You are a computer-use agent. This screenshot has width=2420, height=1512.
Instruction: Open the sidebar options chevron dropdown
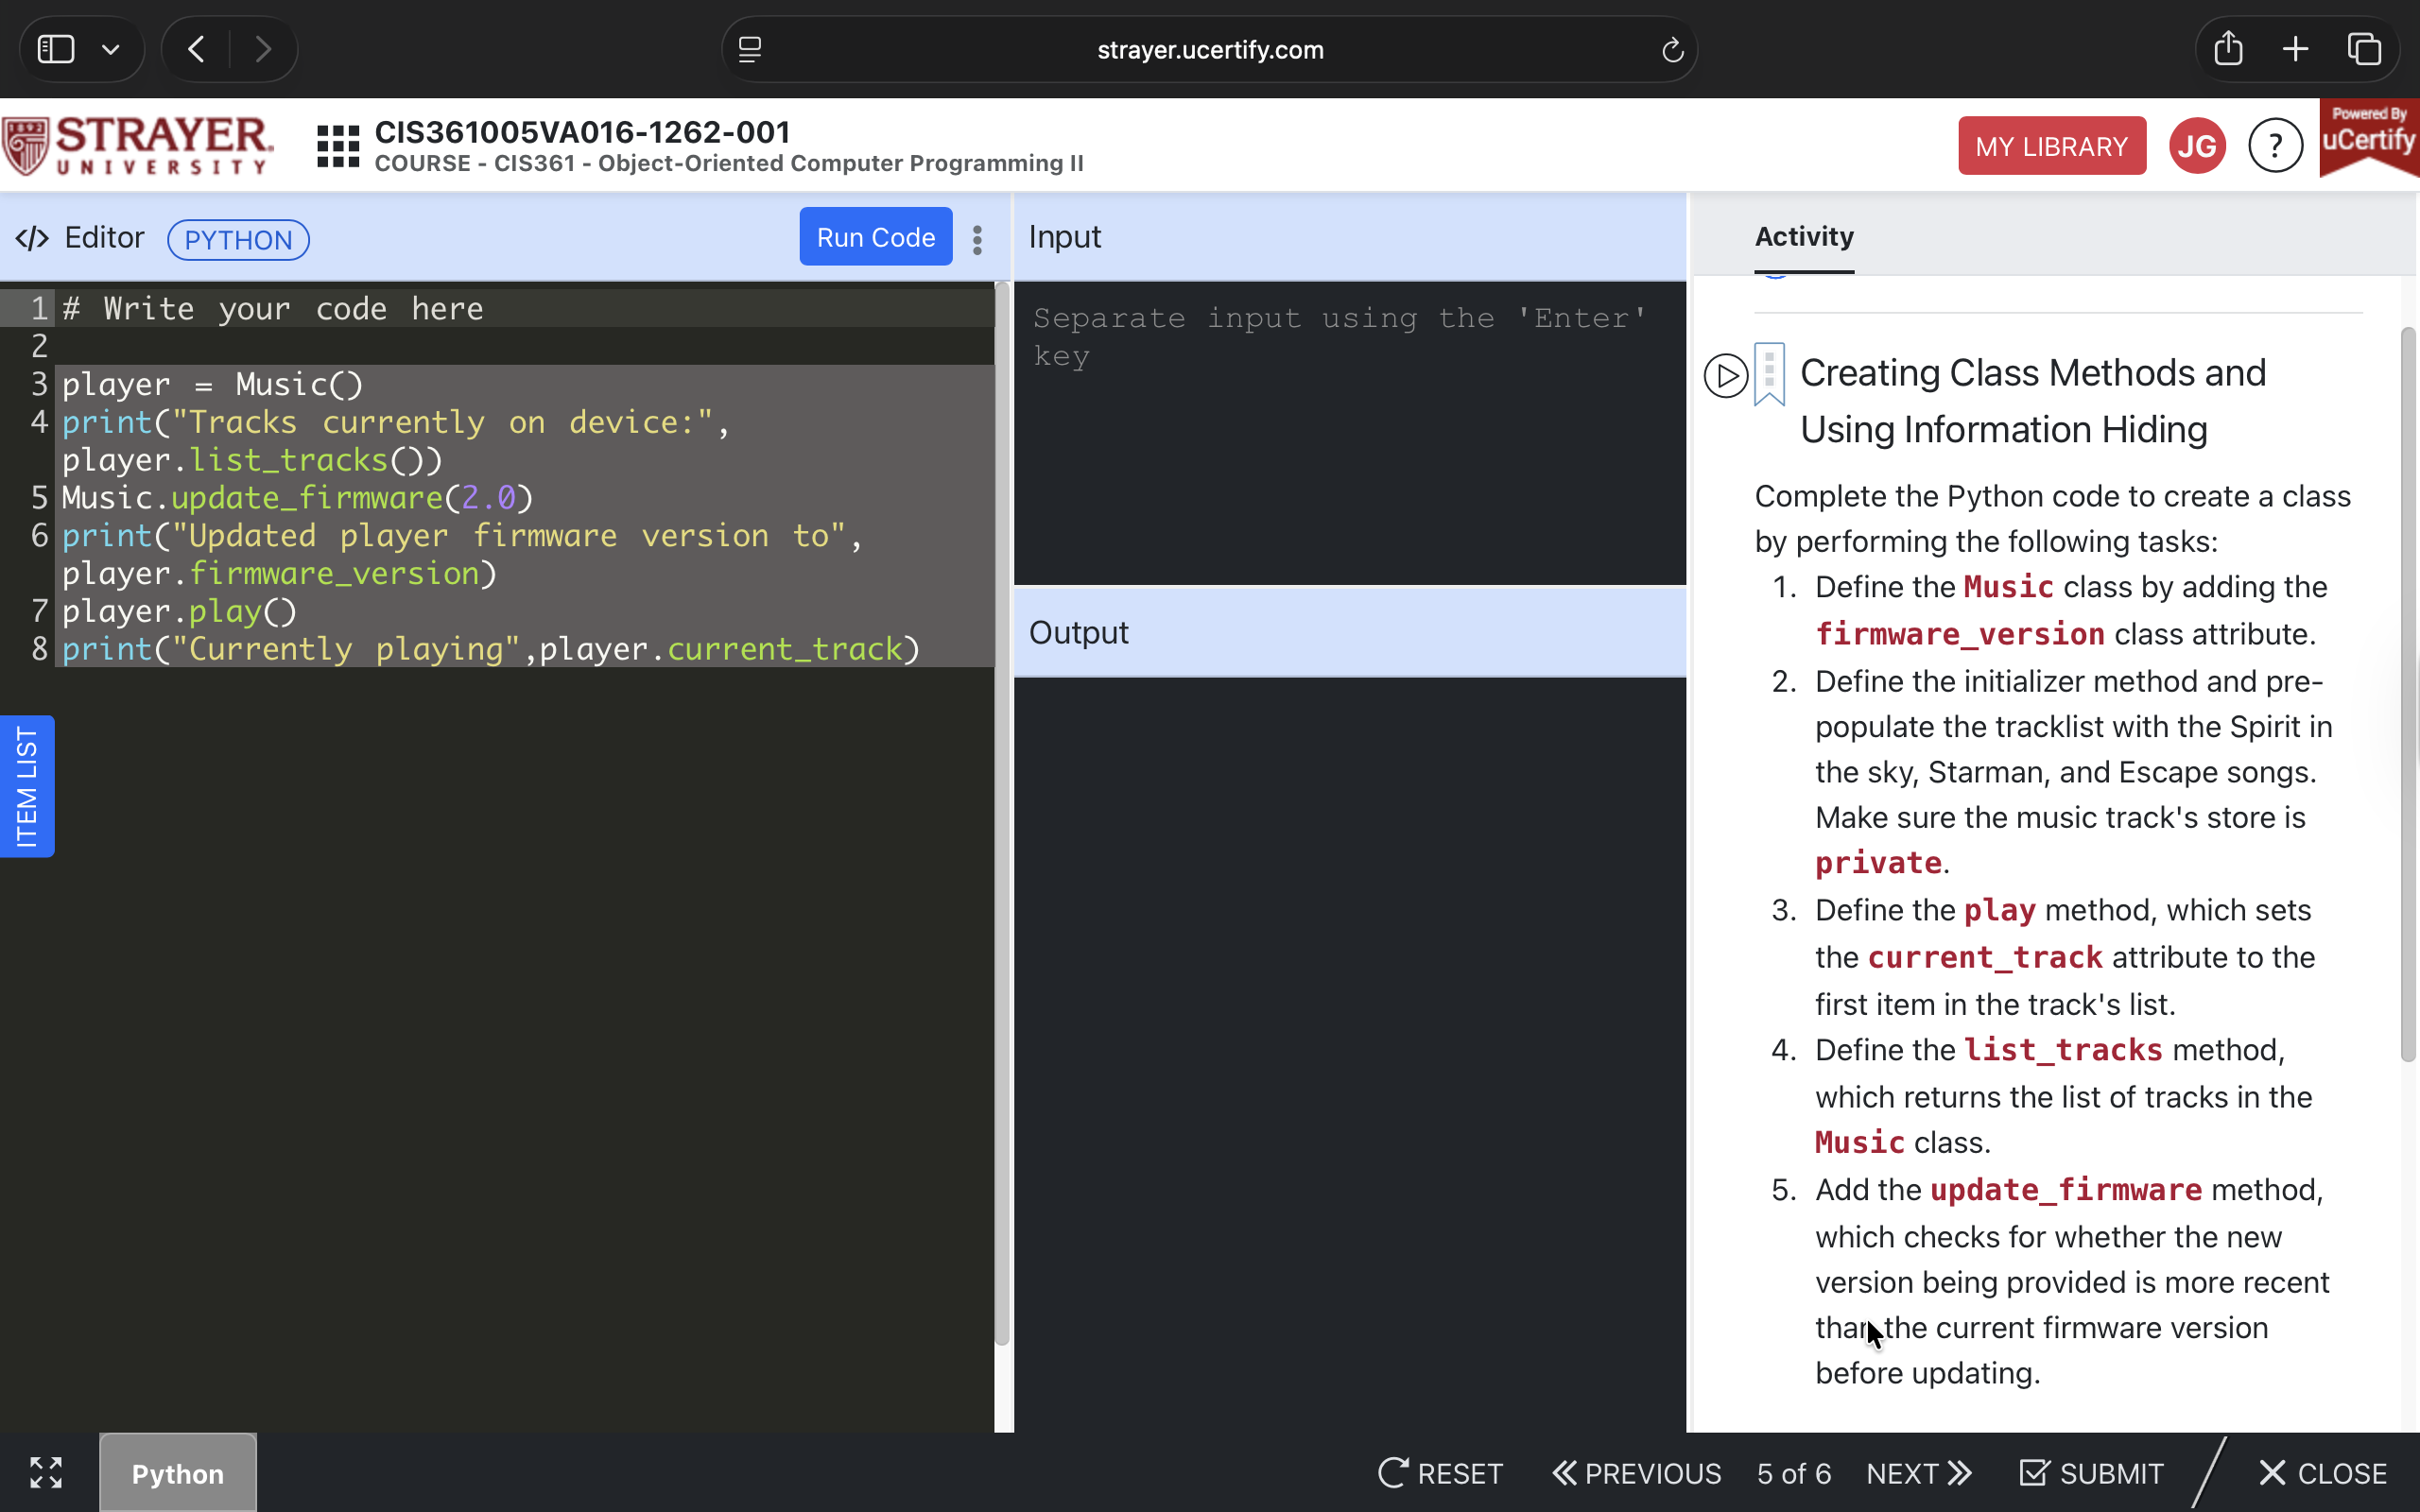110,49
